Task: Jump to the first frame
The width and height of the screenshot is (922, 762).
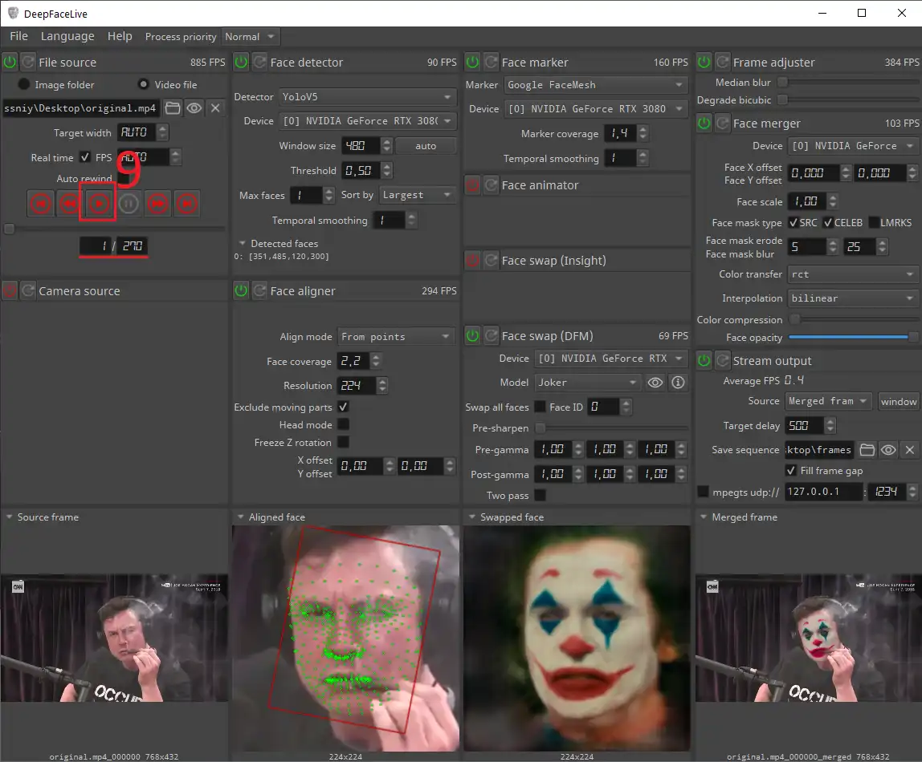Action: pyautogui.click(x=41, y=204)
